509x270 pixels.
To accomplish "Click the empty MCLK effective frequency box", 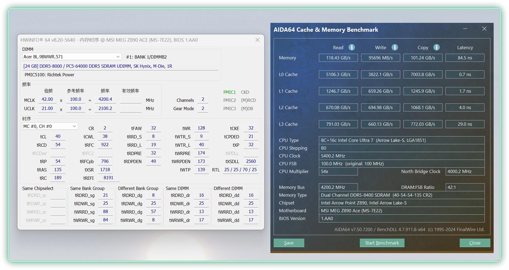I will tap(131, 100).
